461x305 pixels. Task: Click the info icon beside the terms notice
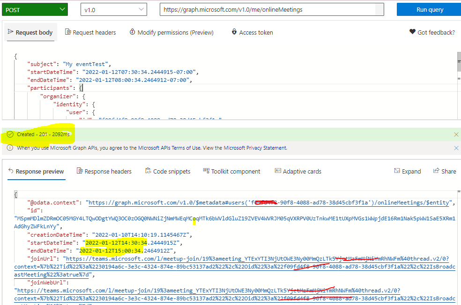click(x=10, y=148)
